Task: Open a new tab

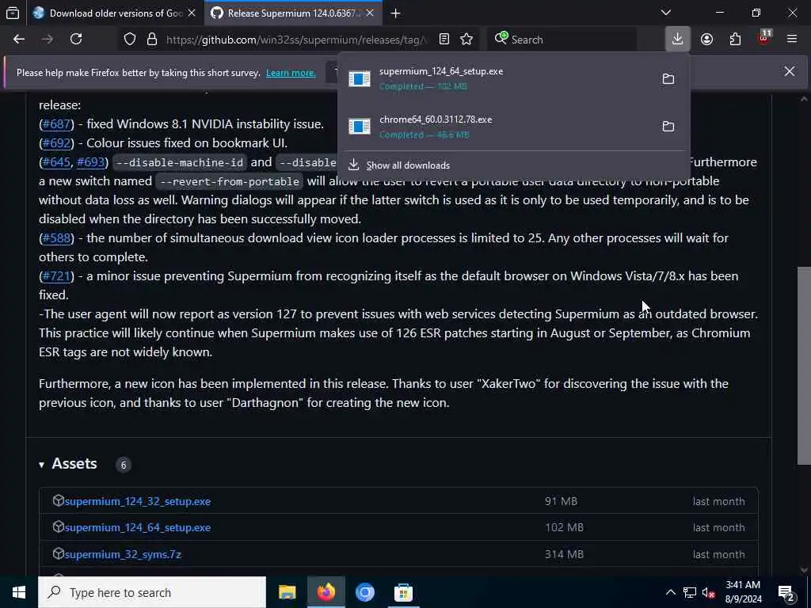Action: pos(396,13)
